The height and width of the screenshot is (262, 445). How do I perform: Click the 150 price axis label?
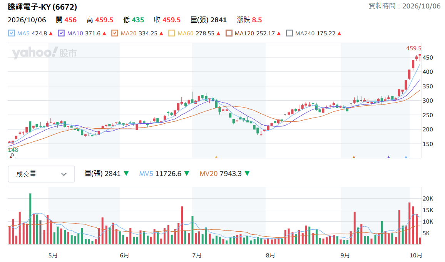(428, 144)
